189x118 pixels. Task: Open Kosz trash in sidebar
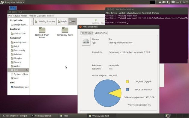15,78
